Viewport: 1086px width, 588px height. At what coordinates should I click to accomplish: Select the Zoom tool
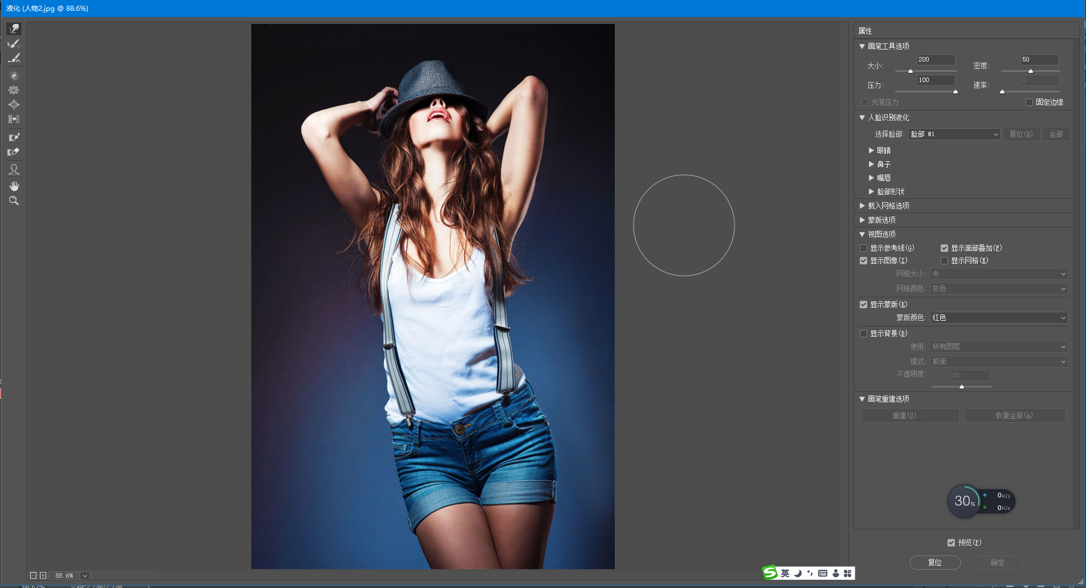click(14, 201)
